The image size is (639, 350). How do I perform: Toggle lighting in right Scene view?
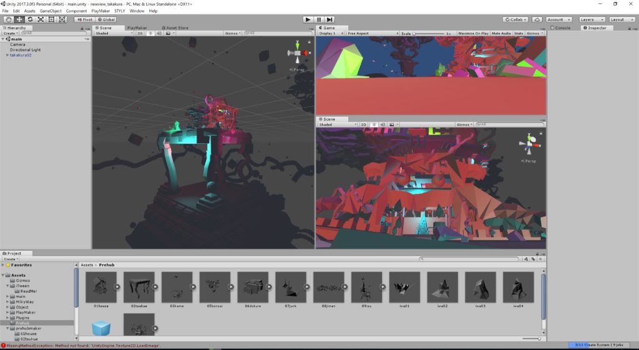click(x=373, y=125)
